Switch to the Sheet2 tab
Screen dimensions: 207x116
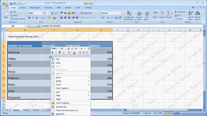(26, 110)
